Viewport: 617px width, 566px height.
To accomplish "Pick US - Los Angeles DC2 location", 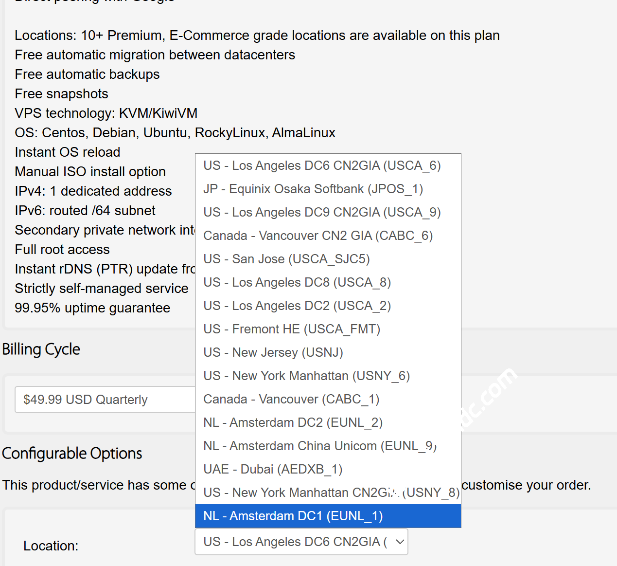I will pos(297,306).
